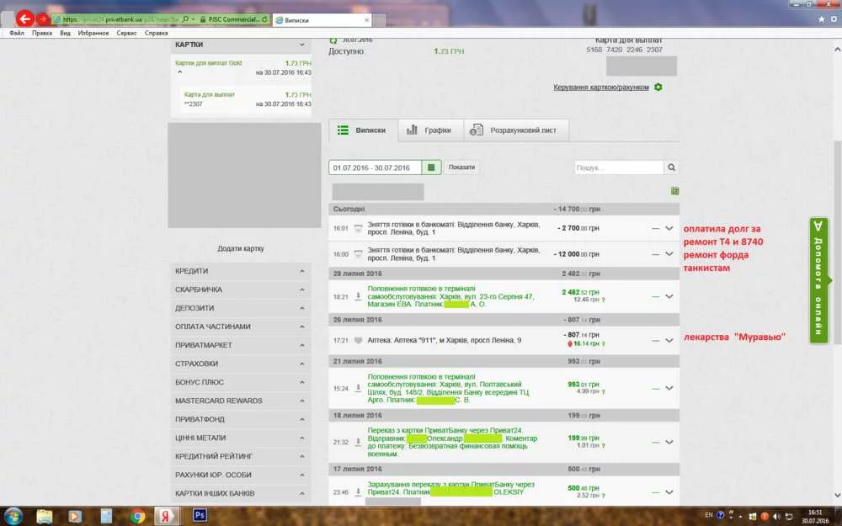The width and height of the screenshot is (842, 526).
Task: Open the Файл menu
Action: point(16,33)
